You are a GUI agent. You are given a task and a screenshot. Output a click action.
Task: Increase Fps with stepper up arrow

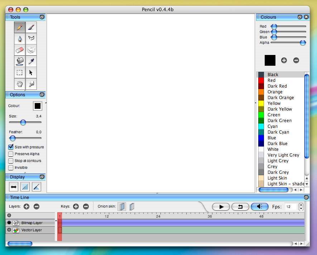coord(301,205)
